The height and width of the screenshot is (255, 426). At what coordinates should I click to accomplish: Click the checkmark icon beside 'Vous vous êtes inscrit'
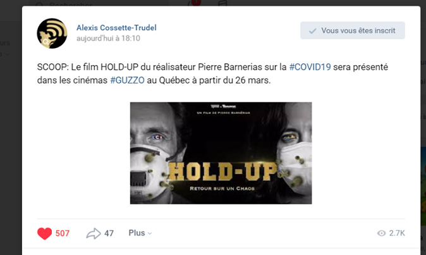click(x=313, y=31)
